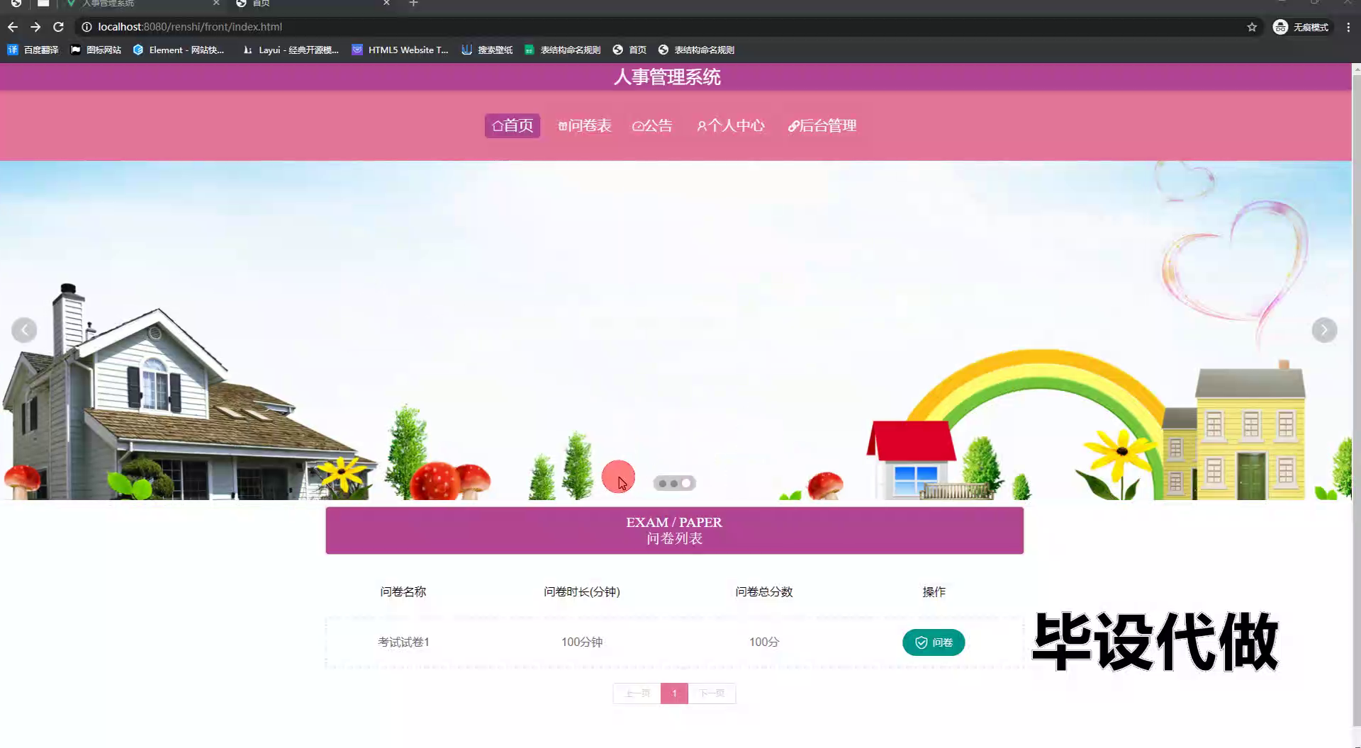The width and height of the screenshot is (1361, 748).
Task: Open a new browser tab with plus
Action: coord(413,4)
